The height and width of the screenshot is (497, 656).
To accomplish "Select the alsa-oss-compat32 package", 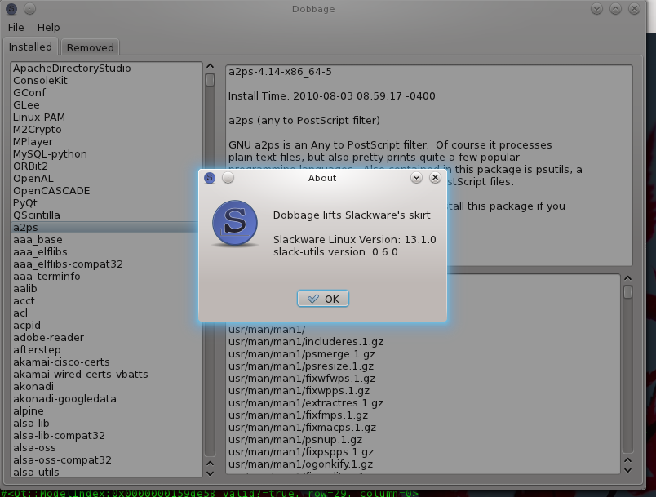I will [106, 459].
